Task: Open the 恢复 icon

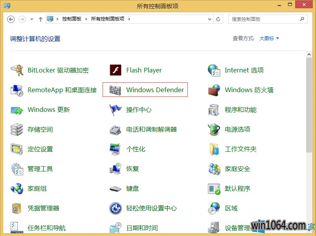Action: (x=116, y=169)
